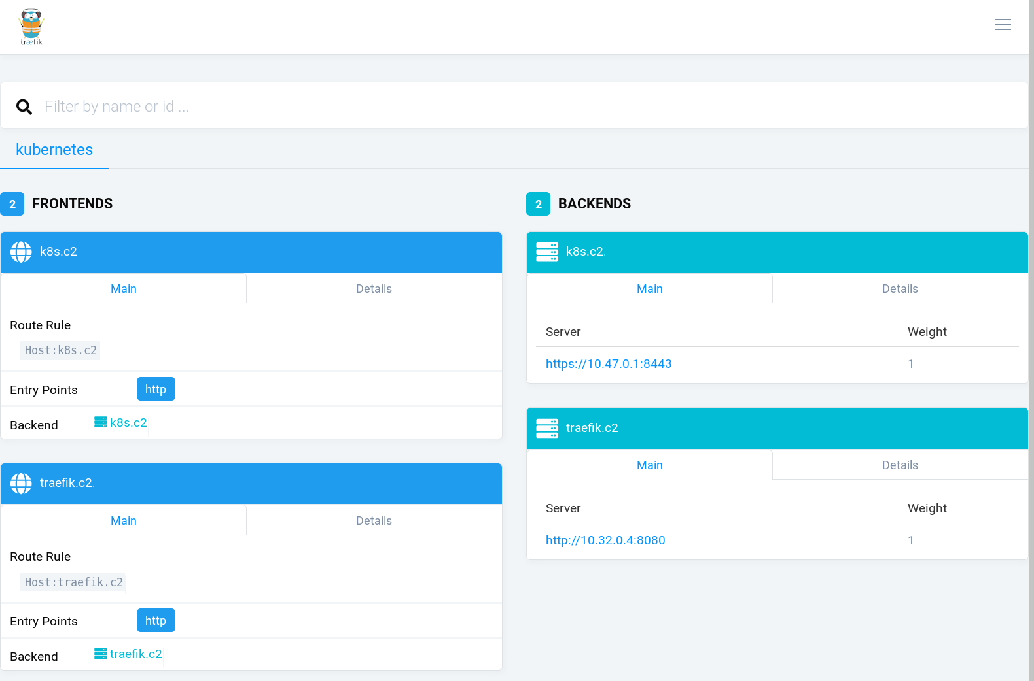Open Main tab of k8s.c2 frontend

pyautogui.click(x=124, y=288)
